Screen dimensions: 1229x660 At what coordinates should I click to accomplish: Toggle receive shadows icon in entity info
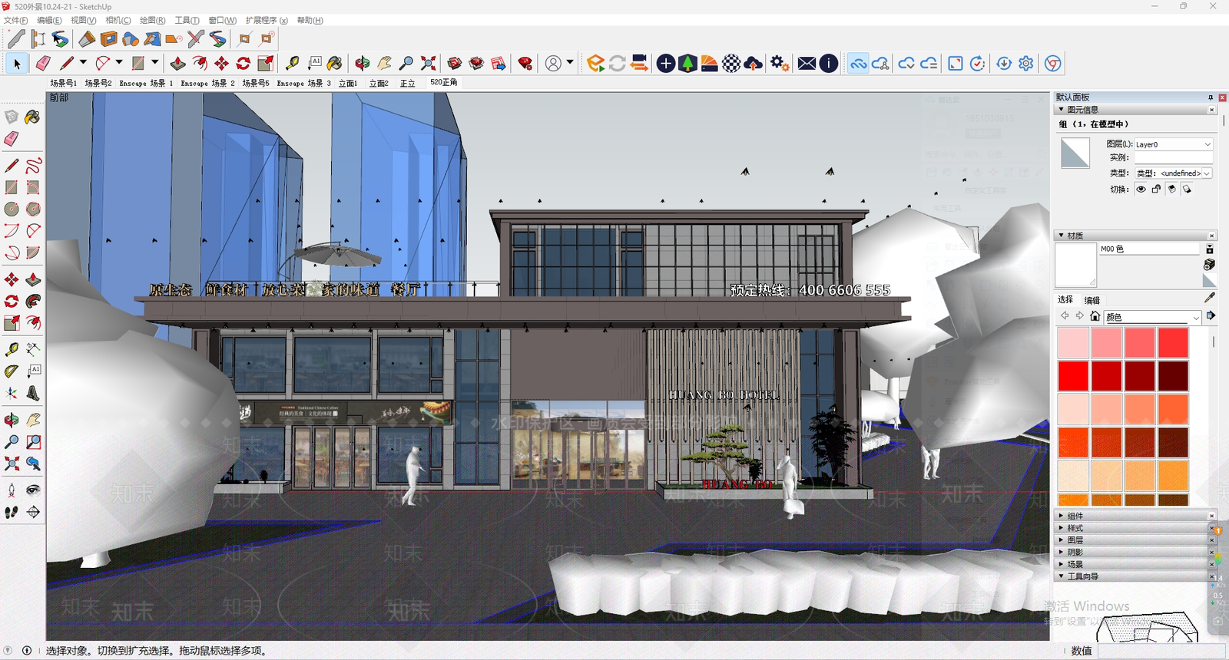[x=1171, y=189]
